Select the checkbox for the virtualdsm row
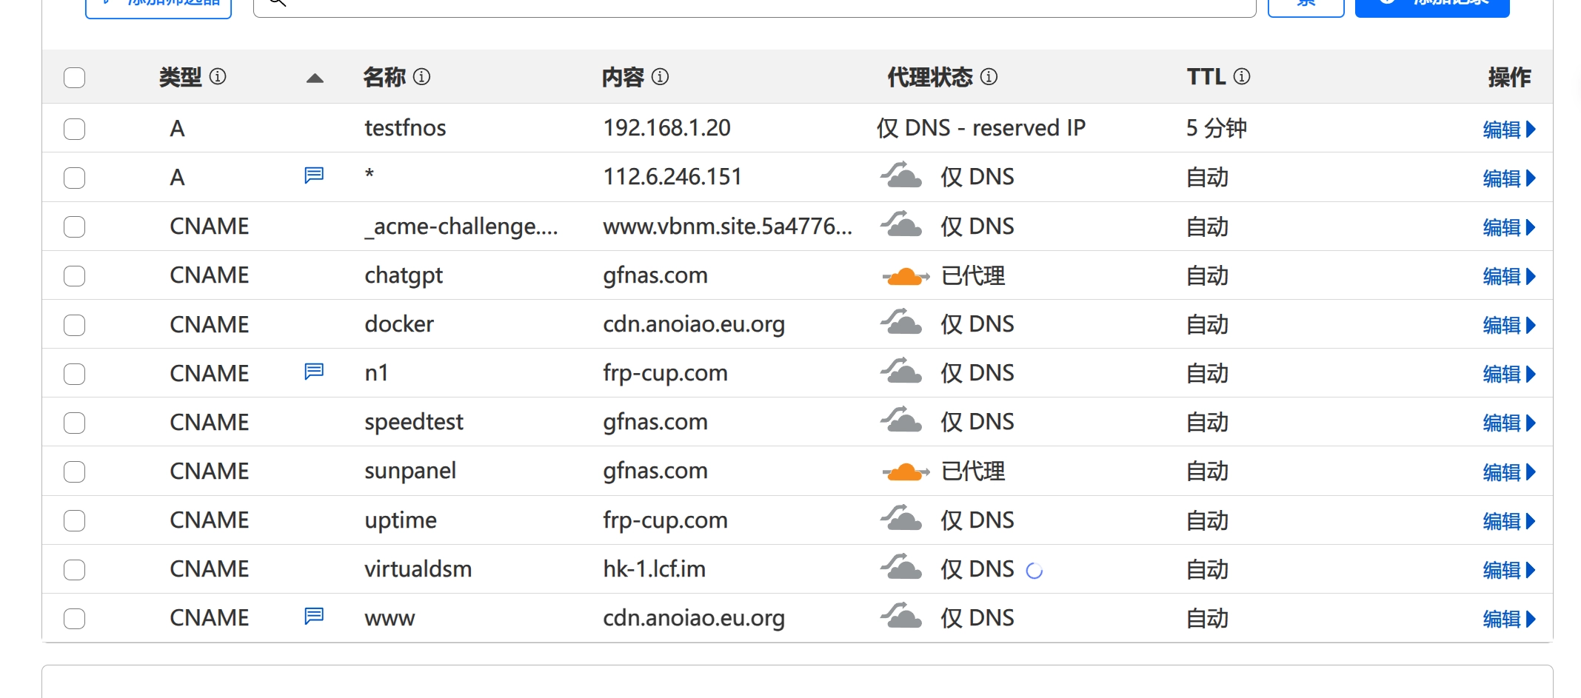 (74, 569)
